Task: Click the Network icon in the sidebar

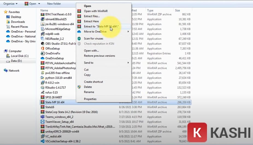Action: 6,70
